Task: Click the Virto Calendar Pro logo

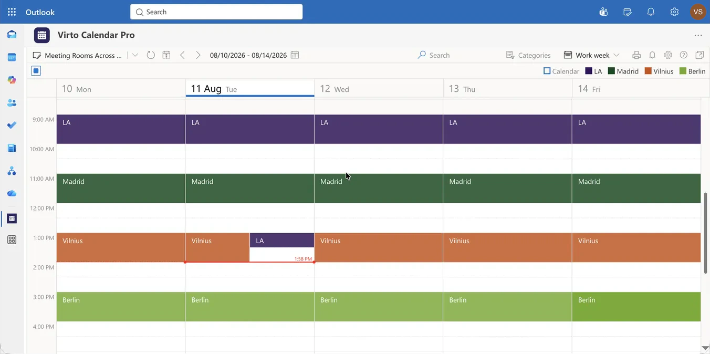Action: [42, 35]
